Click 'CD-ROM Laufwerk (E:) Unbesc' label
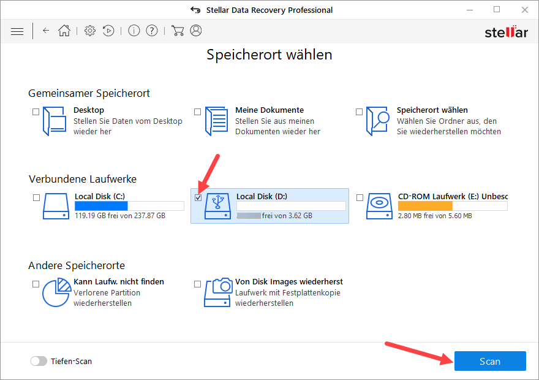 [453, 196]
